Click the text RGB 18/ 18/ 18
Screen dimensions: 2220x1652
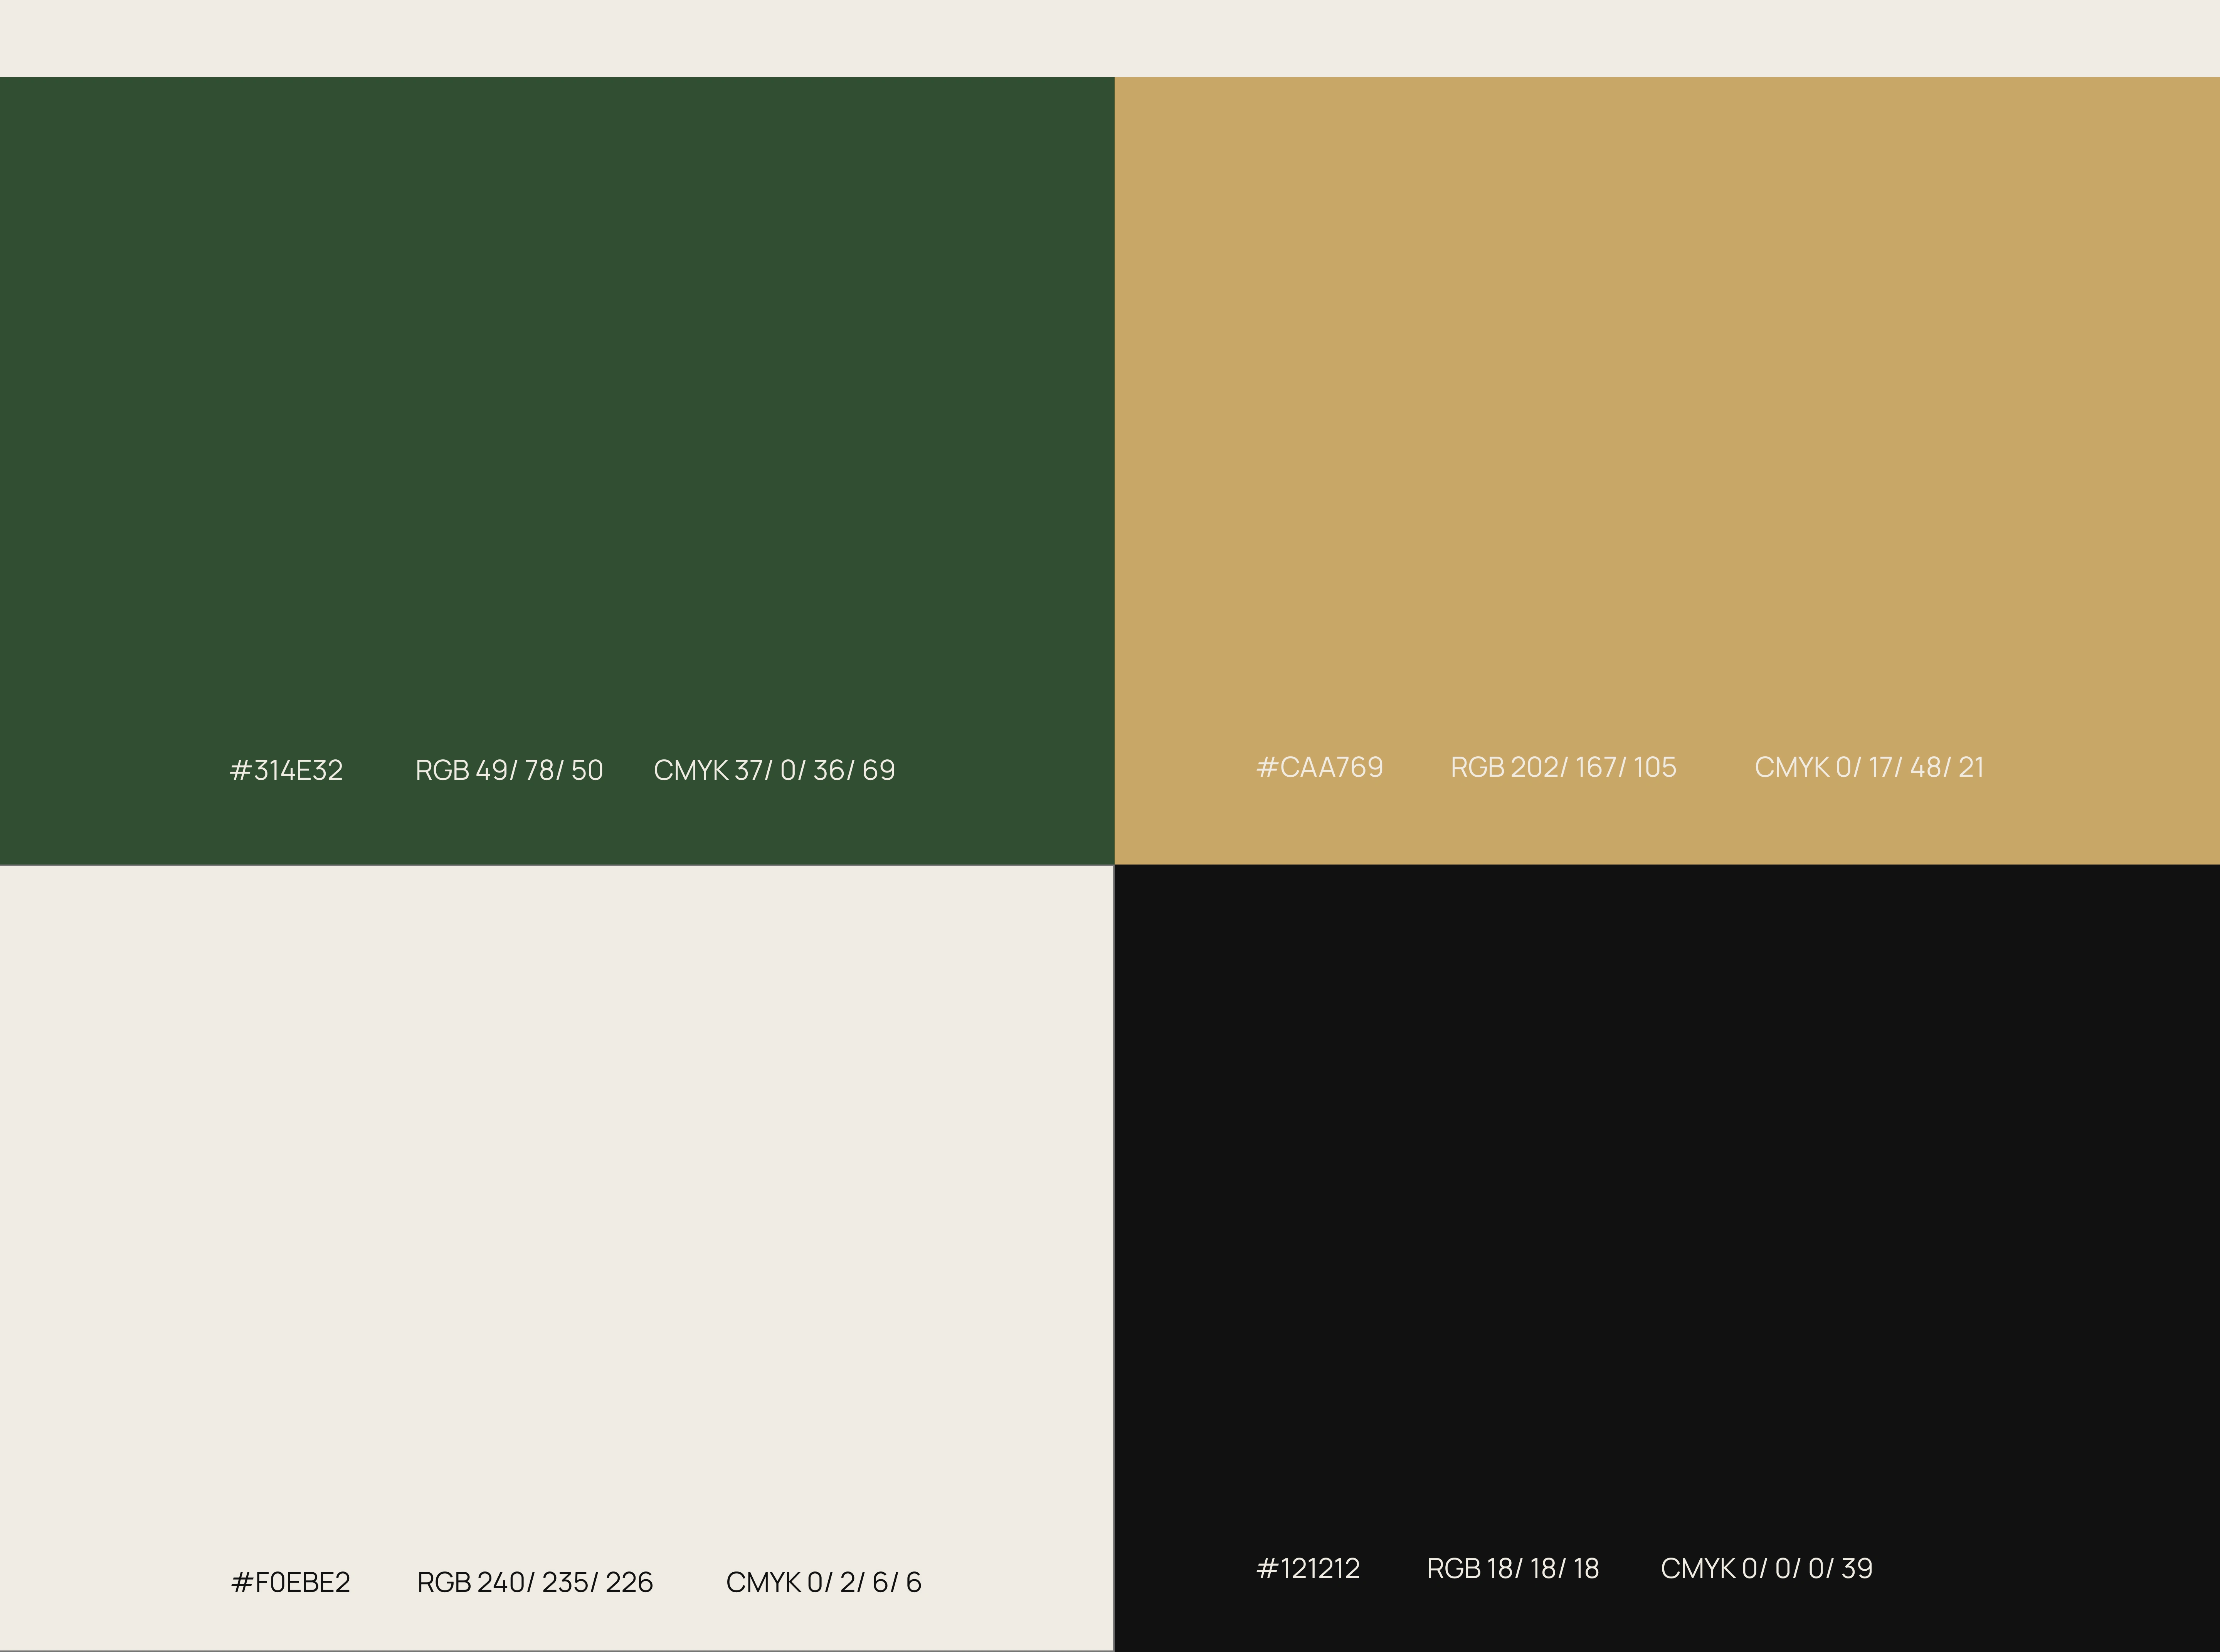coord(1513,1568)
